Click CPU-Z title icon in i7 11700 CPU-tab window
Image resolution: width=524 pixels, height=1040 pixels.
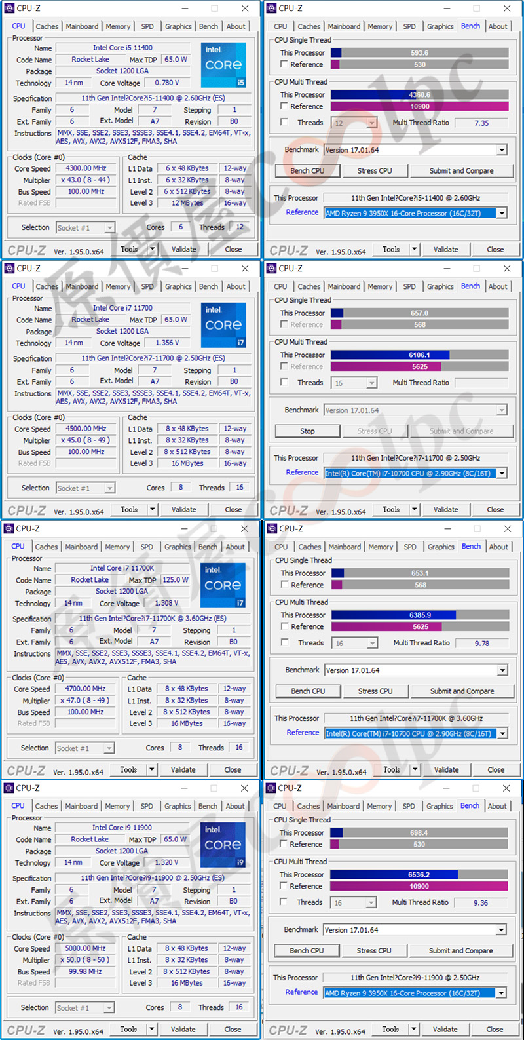click(x=10, y=269)
